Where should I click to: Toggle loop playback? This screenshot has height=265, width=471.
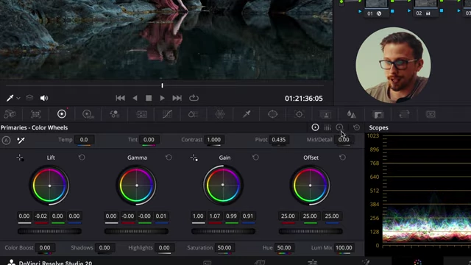pos(194,98)
